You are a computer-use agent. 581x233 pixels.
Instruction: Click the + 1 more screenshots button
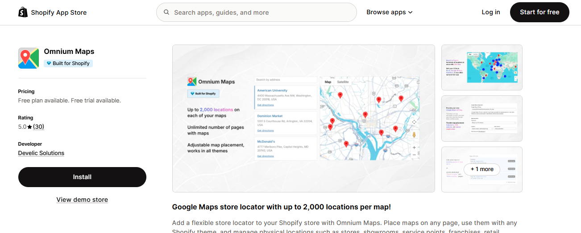pyautogui.click(x=482, y=169)
